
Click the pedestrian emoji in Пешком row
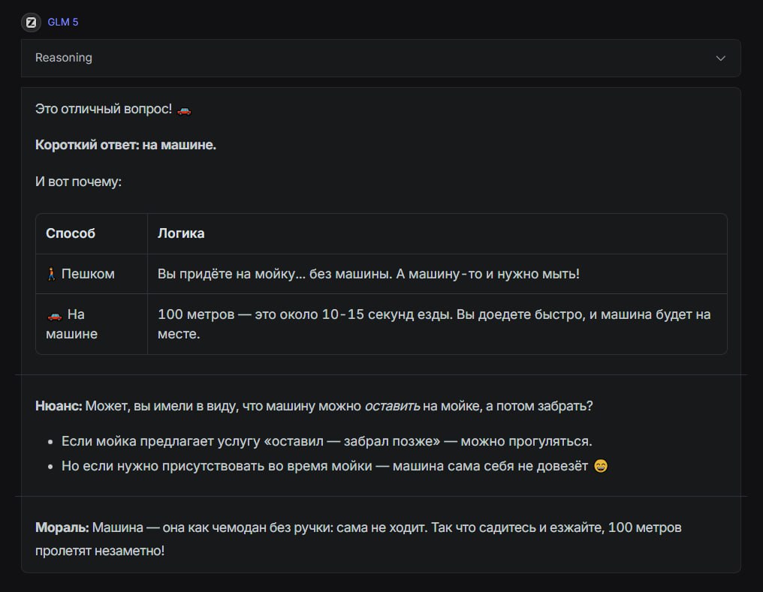pos(51,274)
